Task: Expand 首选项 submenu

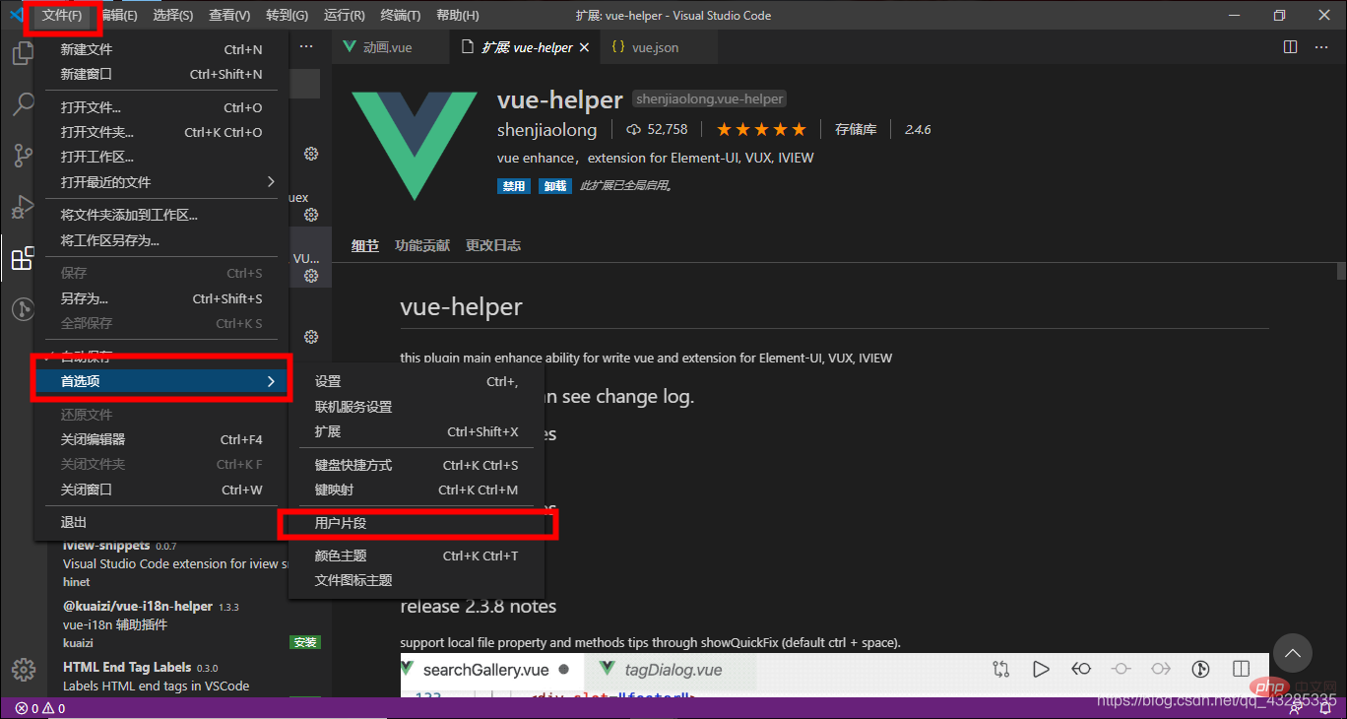Action: [161, 381]
